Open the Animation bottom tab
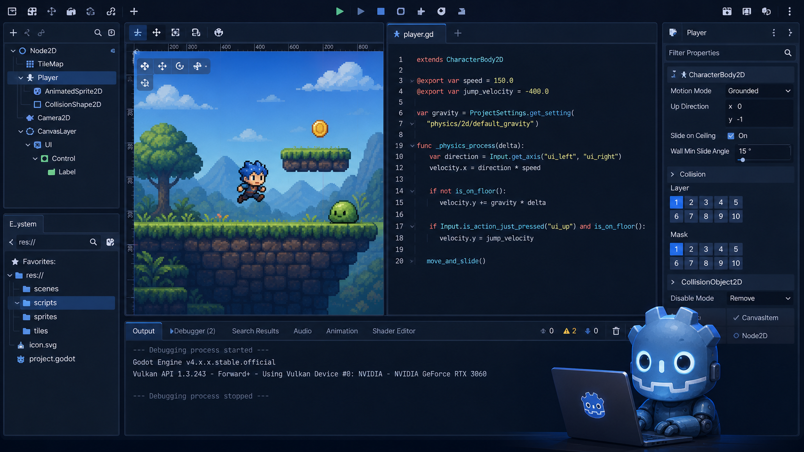Screen dimensions: 804x452 [342, 331]
